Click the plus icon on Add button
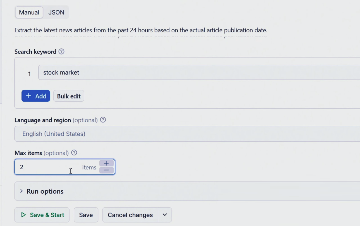This screenshot has width=360, height=226. (x=28, y=96)
